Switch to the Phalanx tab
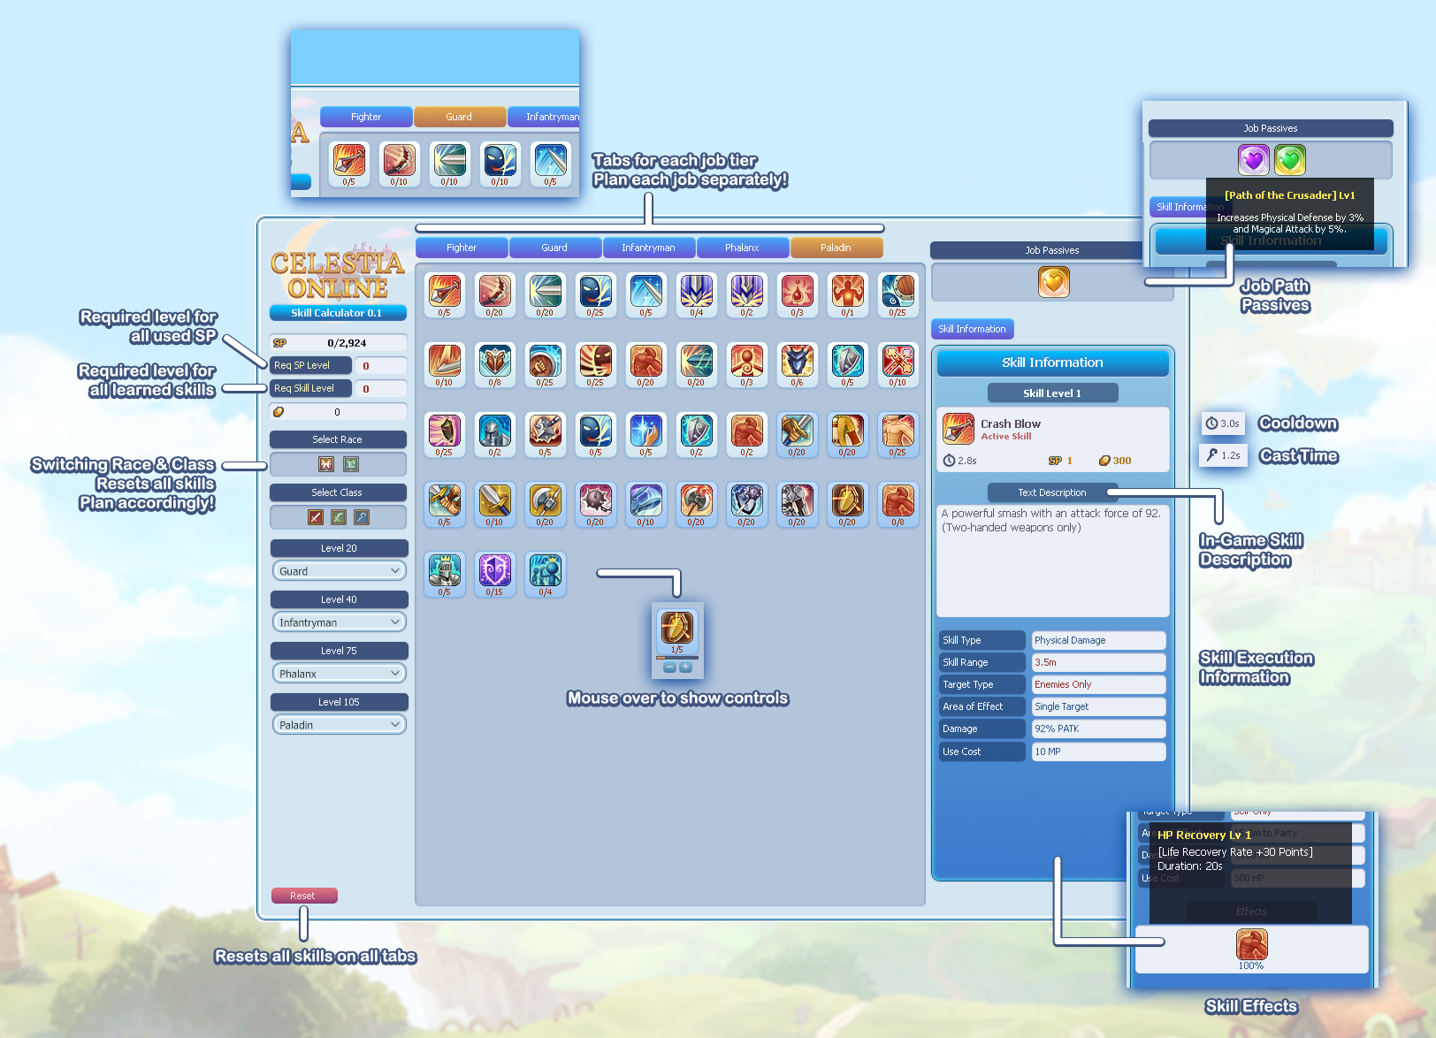 (742, 248)
